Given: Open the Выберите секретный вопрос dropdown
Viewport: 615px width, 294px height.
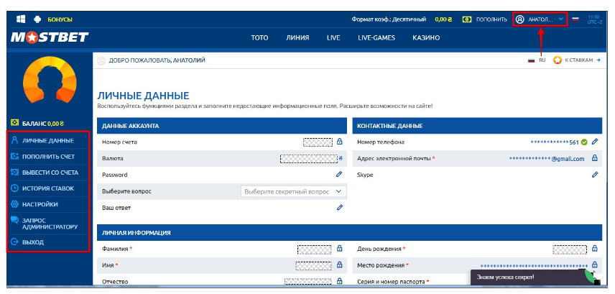Looking at the screenshot, I should pyautogui.click(x=293, y=192).
